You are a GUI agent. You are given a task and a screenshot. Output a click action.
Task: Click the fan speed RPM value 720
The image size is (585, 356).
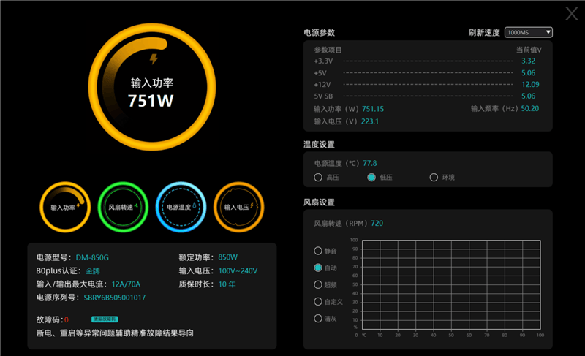(377, 223)
